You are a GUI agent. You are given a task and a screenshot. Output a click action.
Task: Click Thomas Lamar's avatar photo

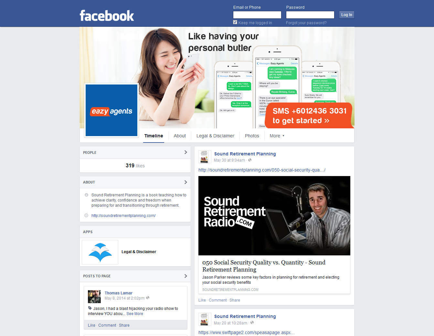94,297
